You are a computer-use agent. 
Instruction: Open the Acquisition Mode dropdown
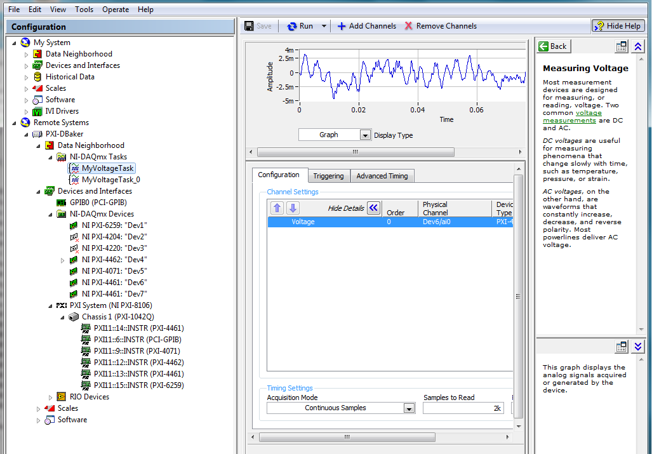tap(409, 408)
